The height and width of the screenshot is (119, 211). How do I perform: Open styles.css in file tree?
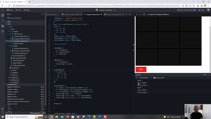[15, 75]
